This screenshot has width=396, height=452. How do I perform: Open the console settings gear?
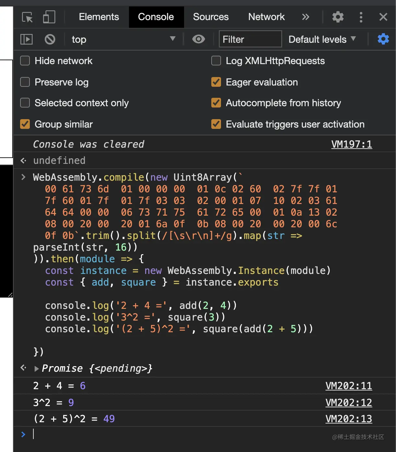coord(383,39)
